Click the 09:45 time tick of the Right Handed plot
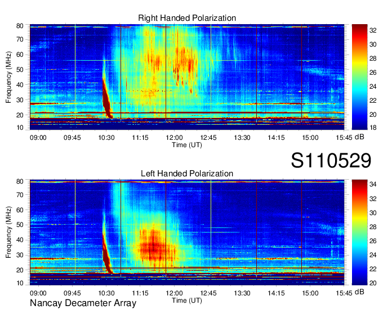Image resolution: width=383 pixels, height=310 pixels. [x=72, y=138]
